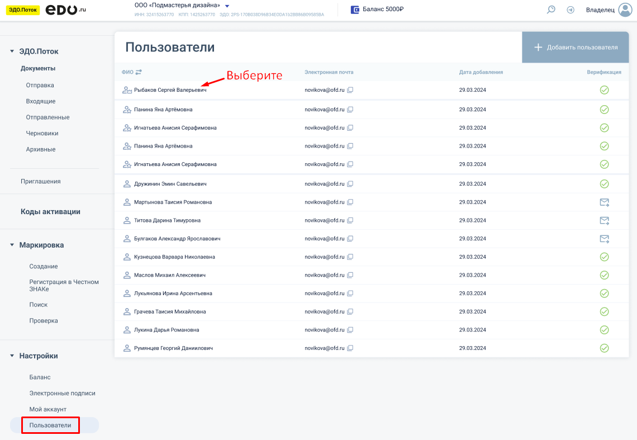The width and height of the screenshot is (637, 440).
Task: Select user Рыбаков Сергей Валерьевич
Action: tap(170, 90)
